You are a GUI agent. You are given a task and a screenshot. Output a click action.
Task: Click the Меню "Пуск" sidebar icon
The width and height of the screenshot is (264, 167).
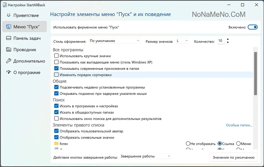[x=9, y=27]
